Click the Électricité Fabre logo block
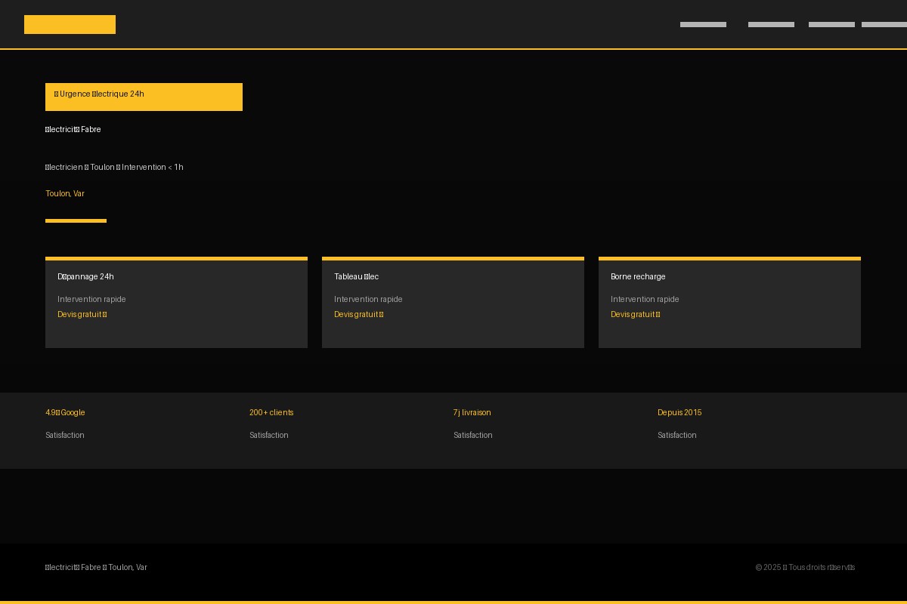Image resolution: width=907 pixels, height=604 pixels. click(x=70, y=24)
